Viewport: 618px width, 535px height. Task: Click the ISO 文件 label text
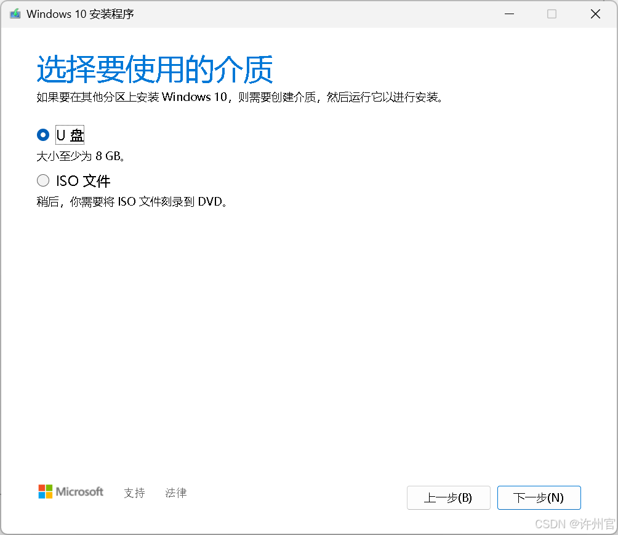[x=83, y=181]
